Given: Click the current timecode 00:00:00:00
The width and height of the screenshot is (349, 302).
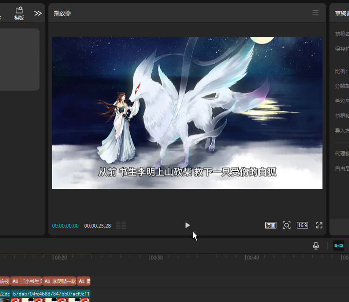Looking at the screenshot, I should click(x=65, y=226).
